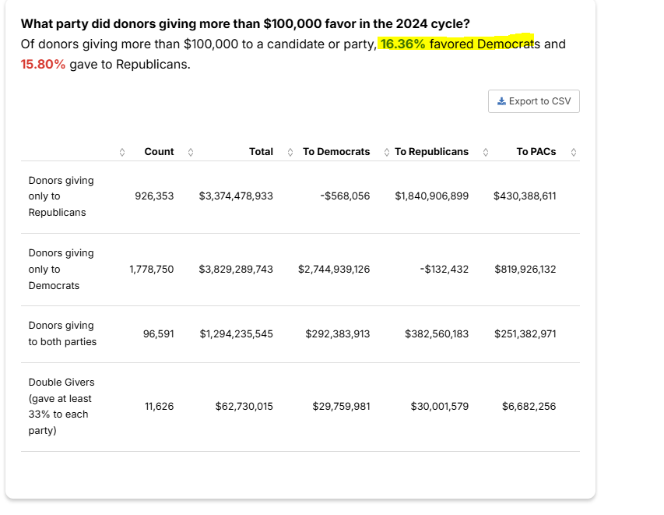Click the sort icon right of Count

point(191,152)
